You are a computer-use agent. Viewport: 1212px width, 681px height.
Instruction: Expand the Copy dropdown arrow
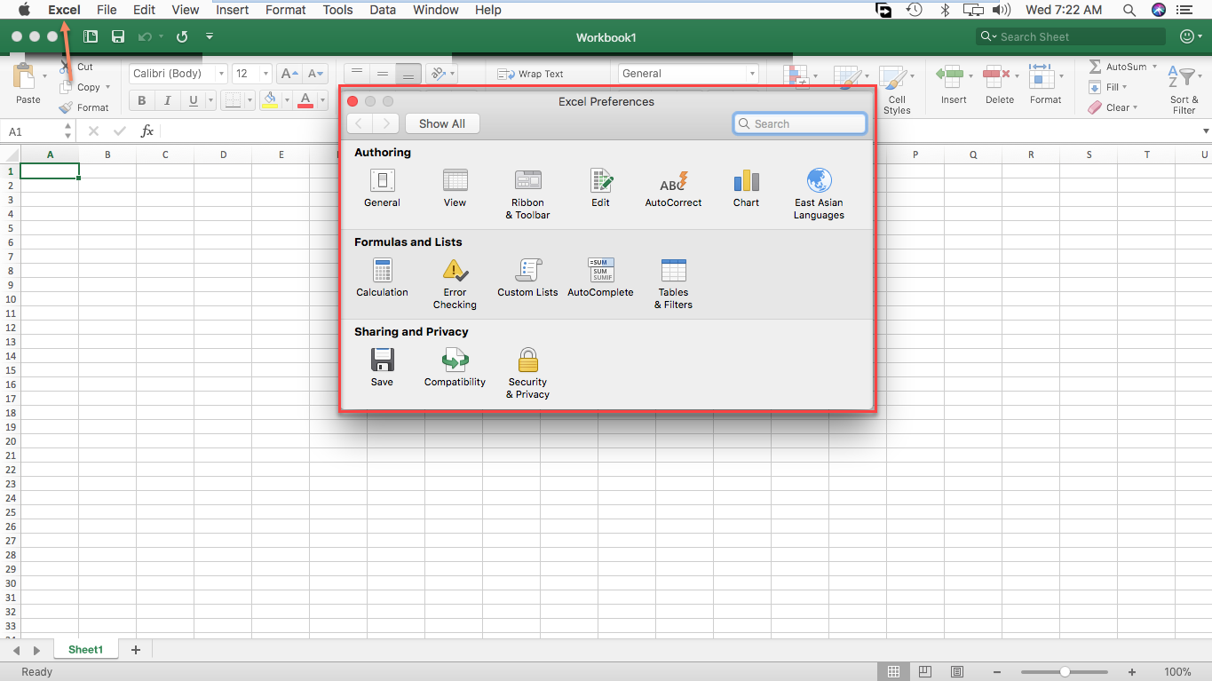tap(107, 87)
